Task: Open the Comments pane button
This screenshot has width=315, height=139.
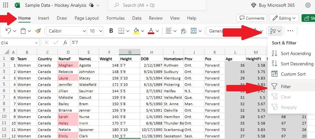Action: pos(252,18)
